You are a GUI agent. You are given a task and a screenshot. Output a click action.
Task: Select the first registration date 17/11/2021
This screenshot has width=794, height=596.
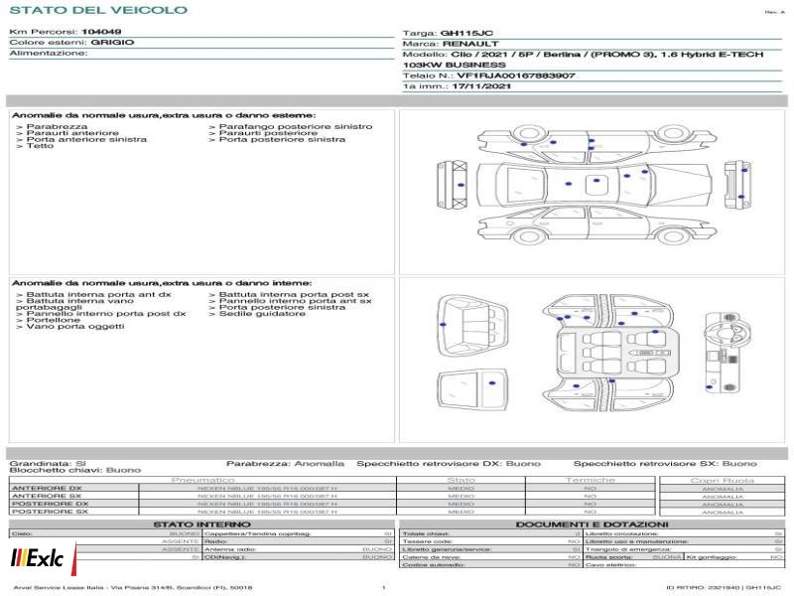[x=481, y=86]
